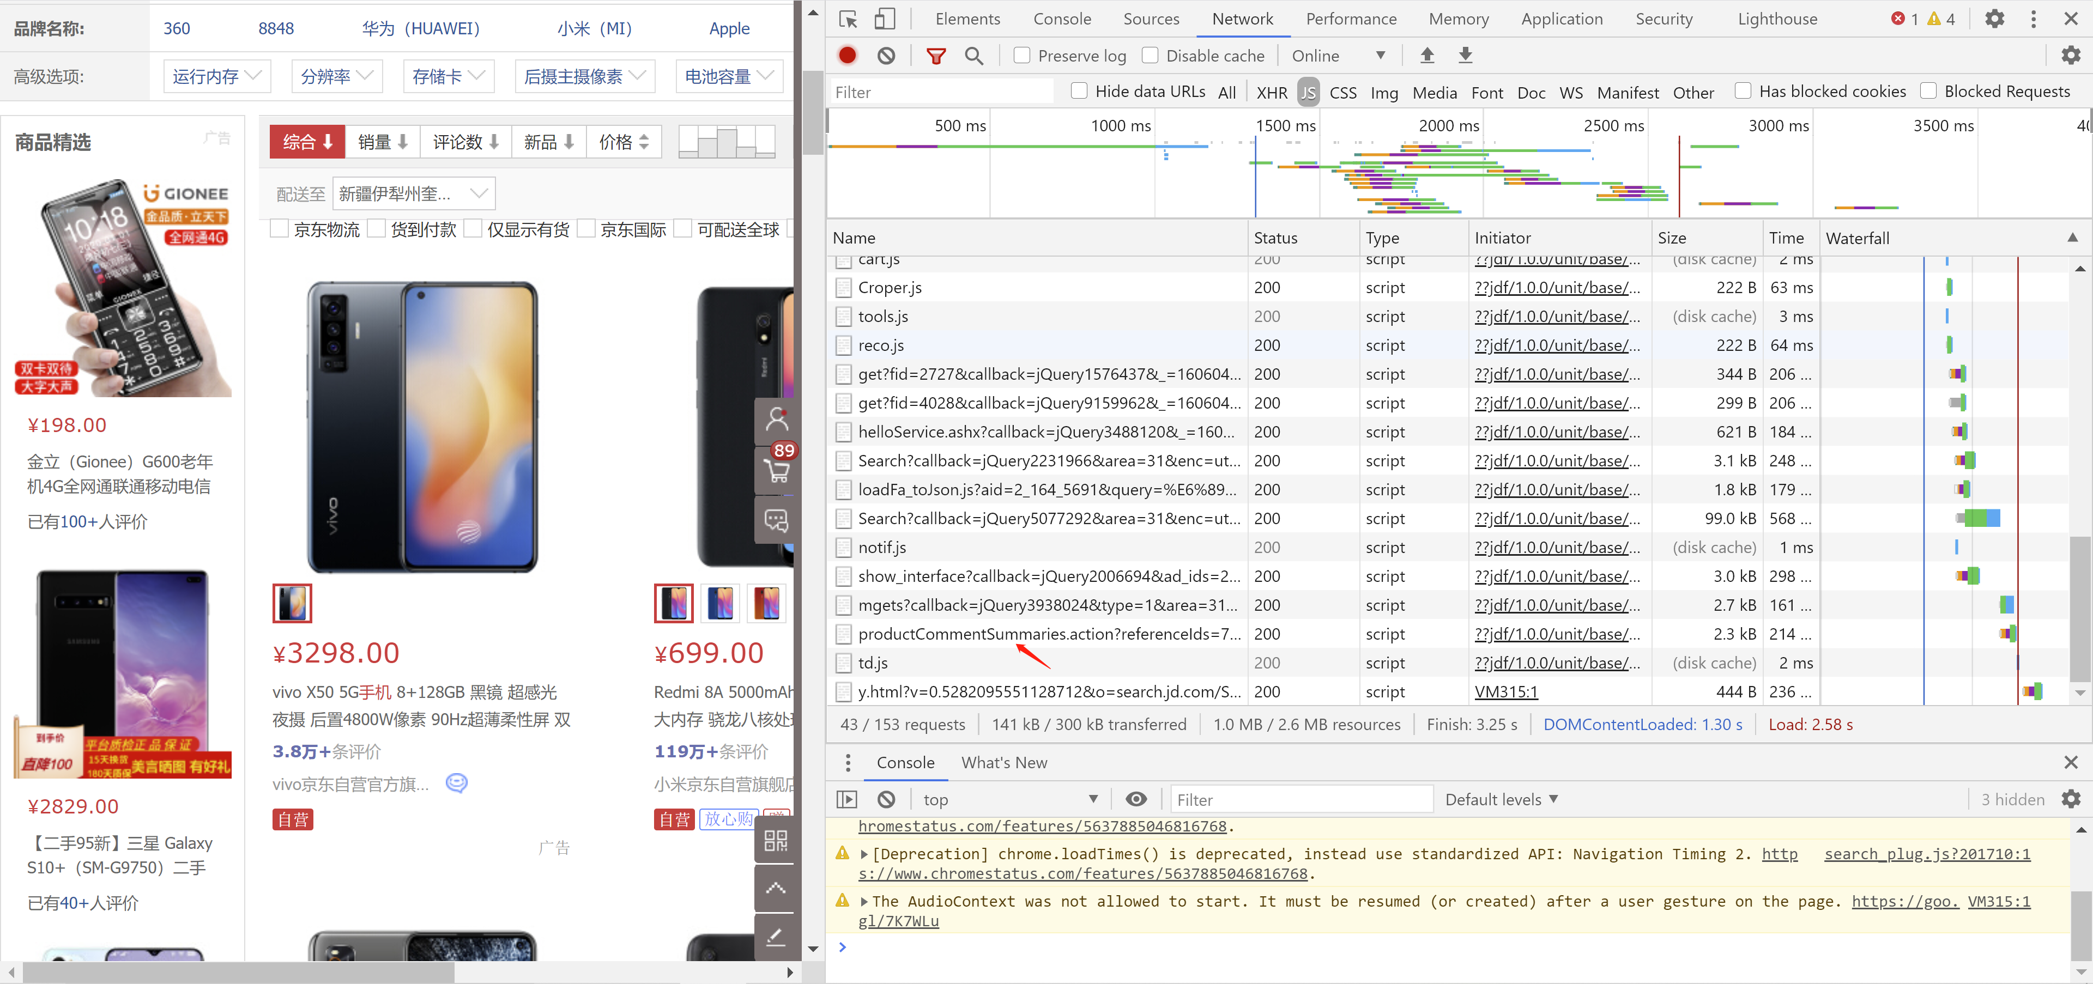Click the inspect element picker icon
The height and width of the screenshot is (984, 2093).
[x=848, y=19]
